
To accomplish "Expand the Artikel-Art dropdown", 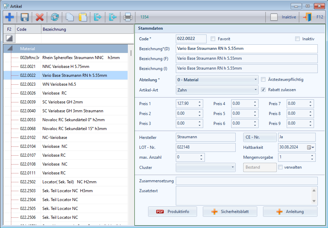I will (255, 90).
